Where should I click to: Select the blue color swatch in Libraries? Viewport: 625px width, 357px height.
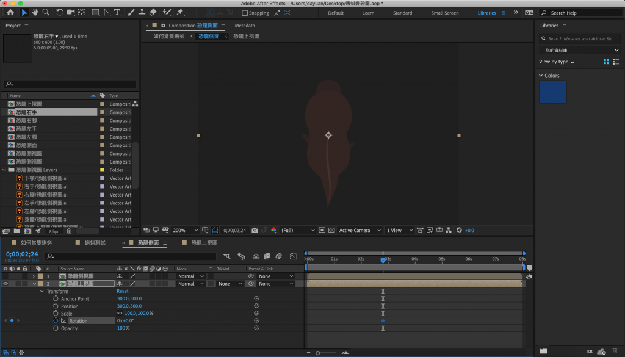point(552,92)
